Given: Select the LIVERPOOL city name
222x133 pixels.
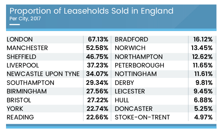Looking at the screenshot, I should point(23,66).
